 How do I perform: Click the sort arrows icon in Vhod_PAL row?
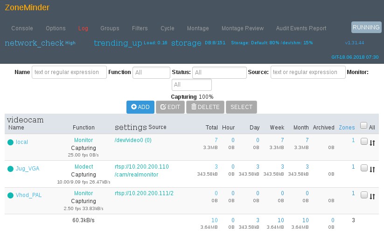point(372,196)
